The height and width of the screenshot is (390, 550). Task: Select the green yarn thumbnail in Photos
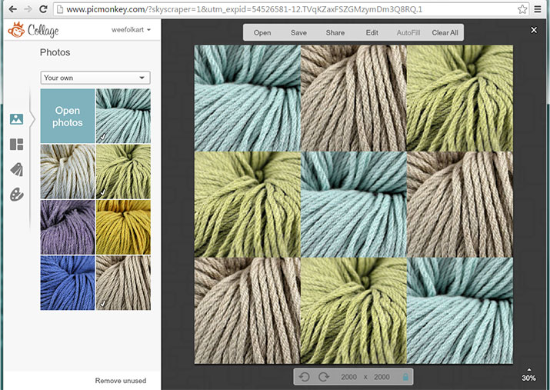(124, 172)
